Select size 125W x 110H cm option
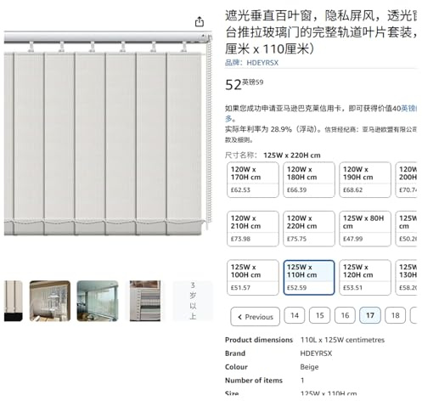Viewport: 422px width, 401px height. click(309, 278)
